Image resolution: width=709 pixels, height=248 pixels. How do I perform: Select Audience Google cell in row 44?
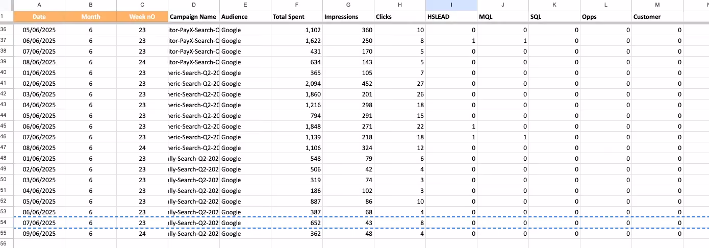[245, 116]
